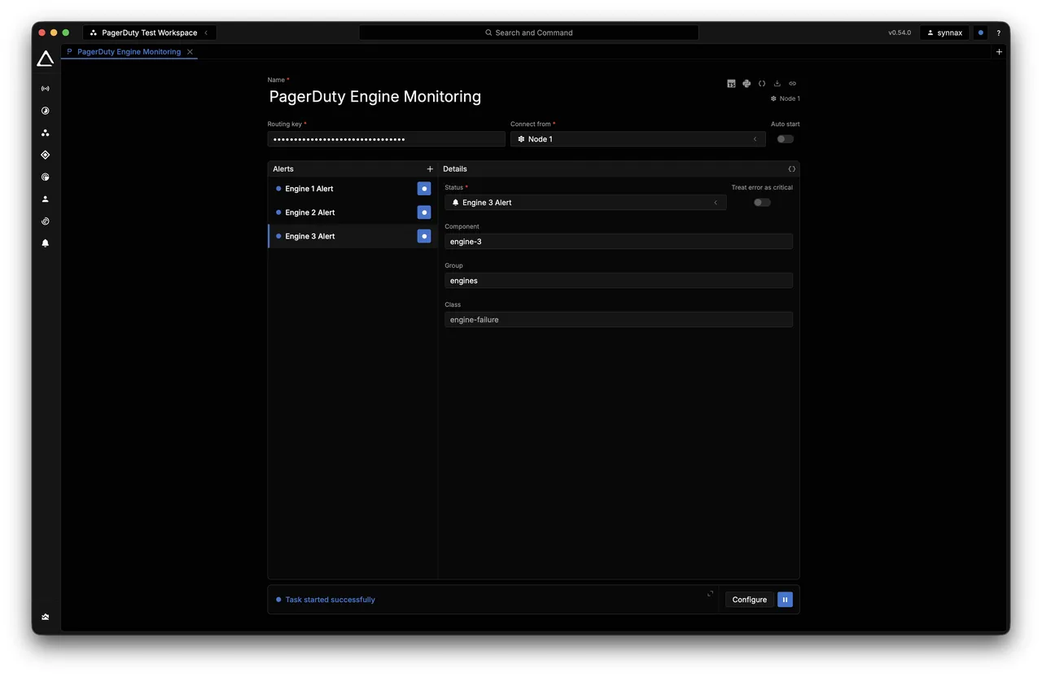Open the synnax user menu
This screenshot has height=677, width=1042.
pos(945,33)
